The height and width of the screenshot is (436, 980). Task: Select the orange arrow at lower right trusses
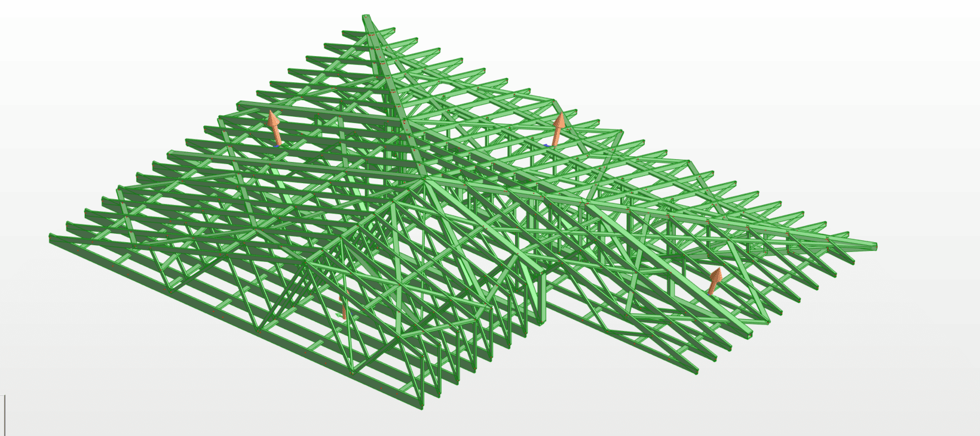pos(715,281)
